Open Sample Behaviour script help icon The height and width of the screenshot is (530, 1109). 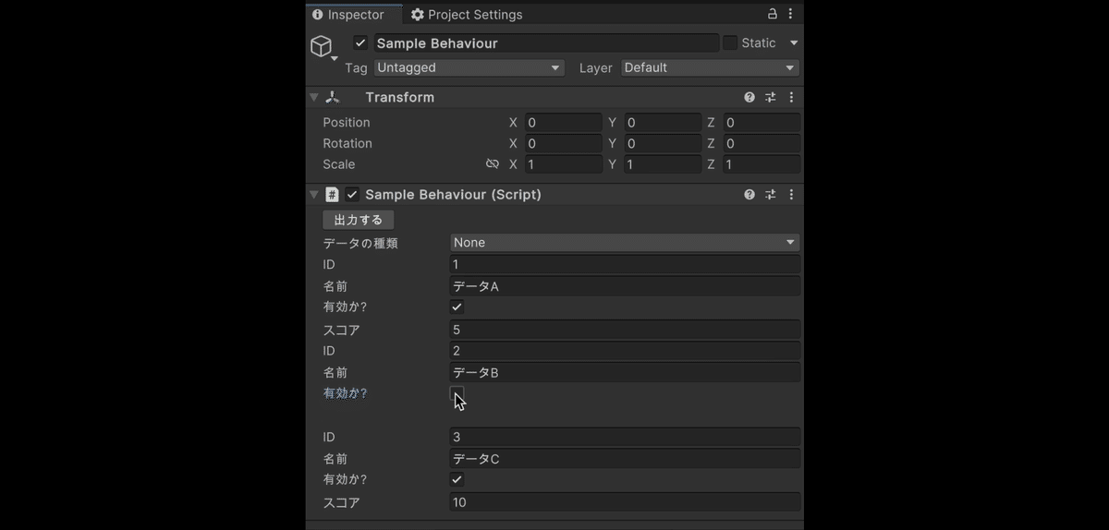749,195
